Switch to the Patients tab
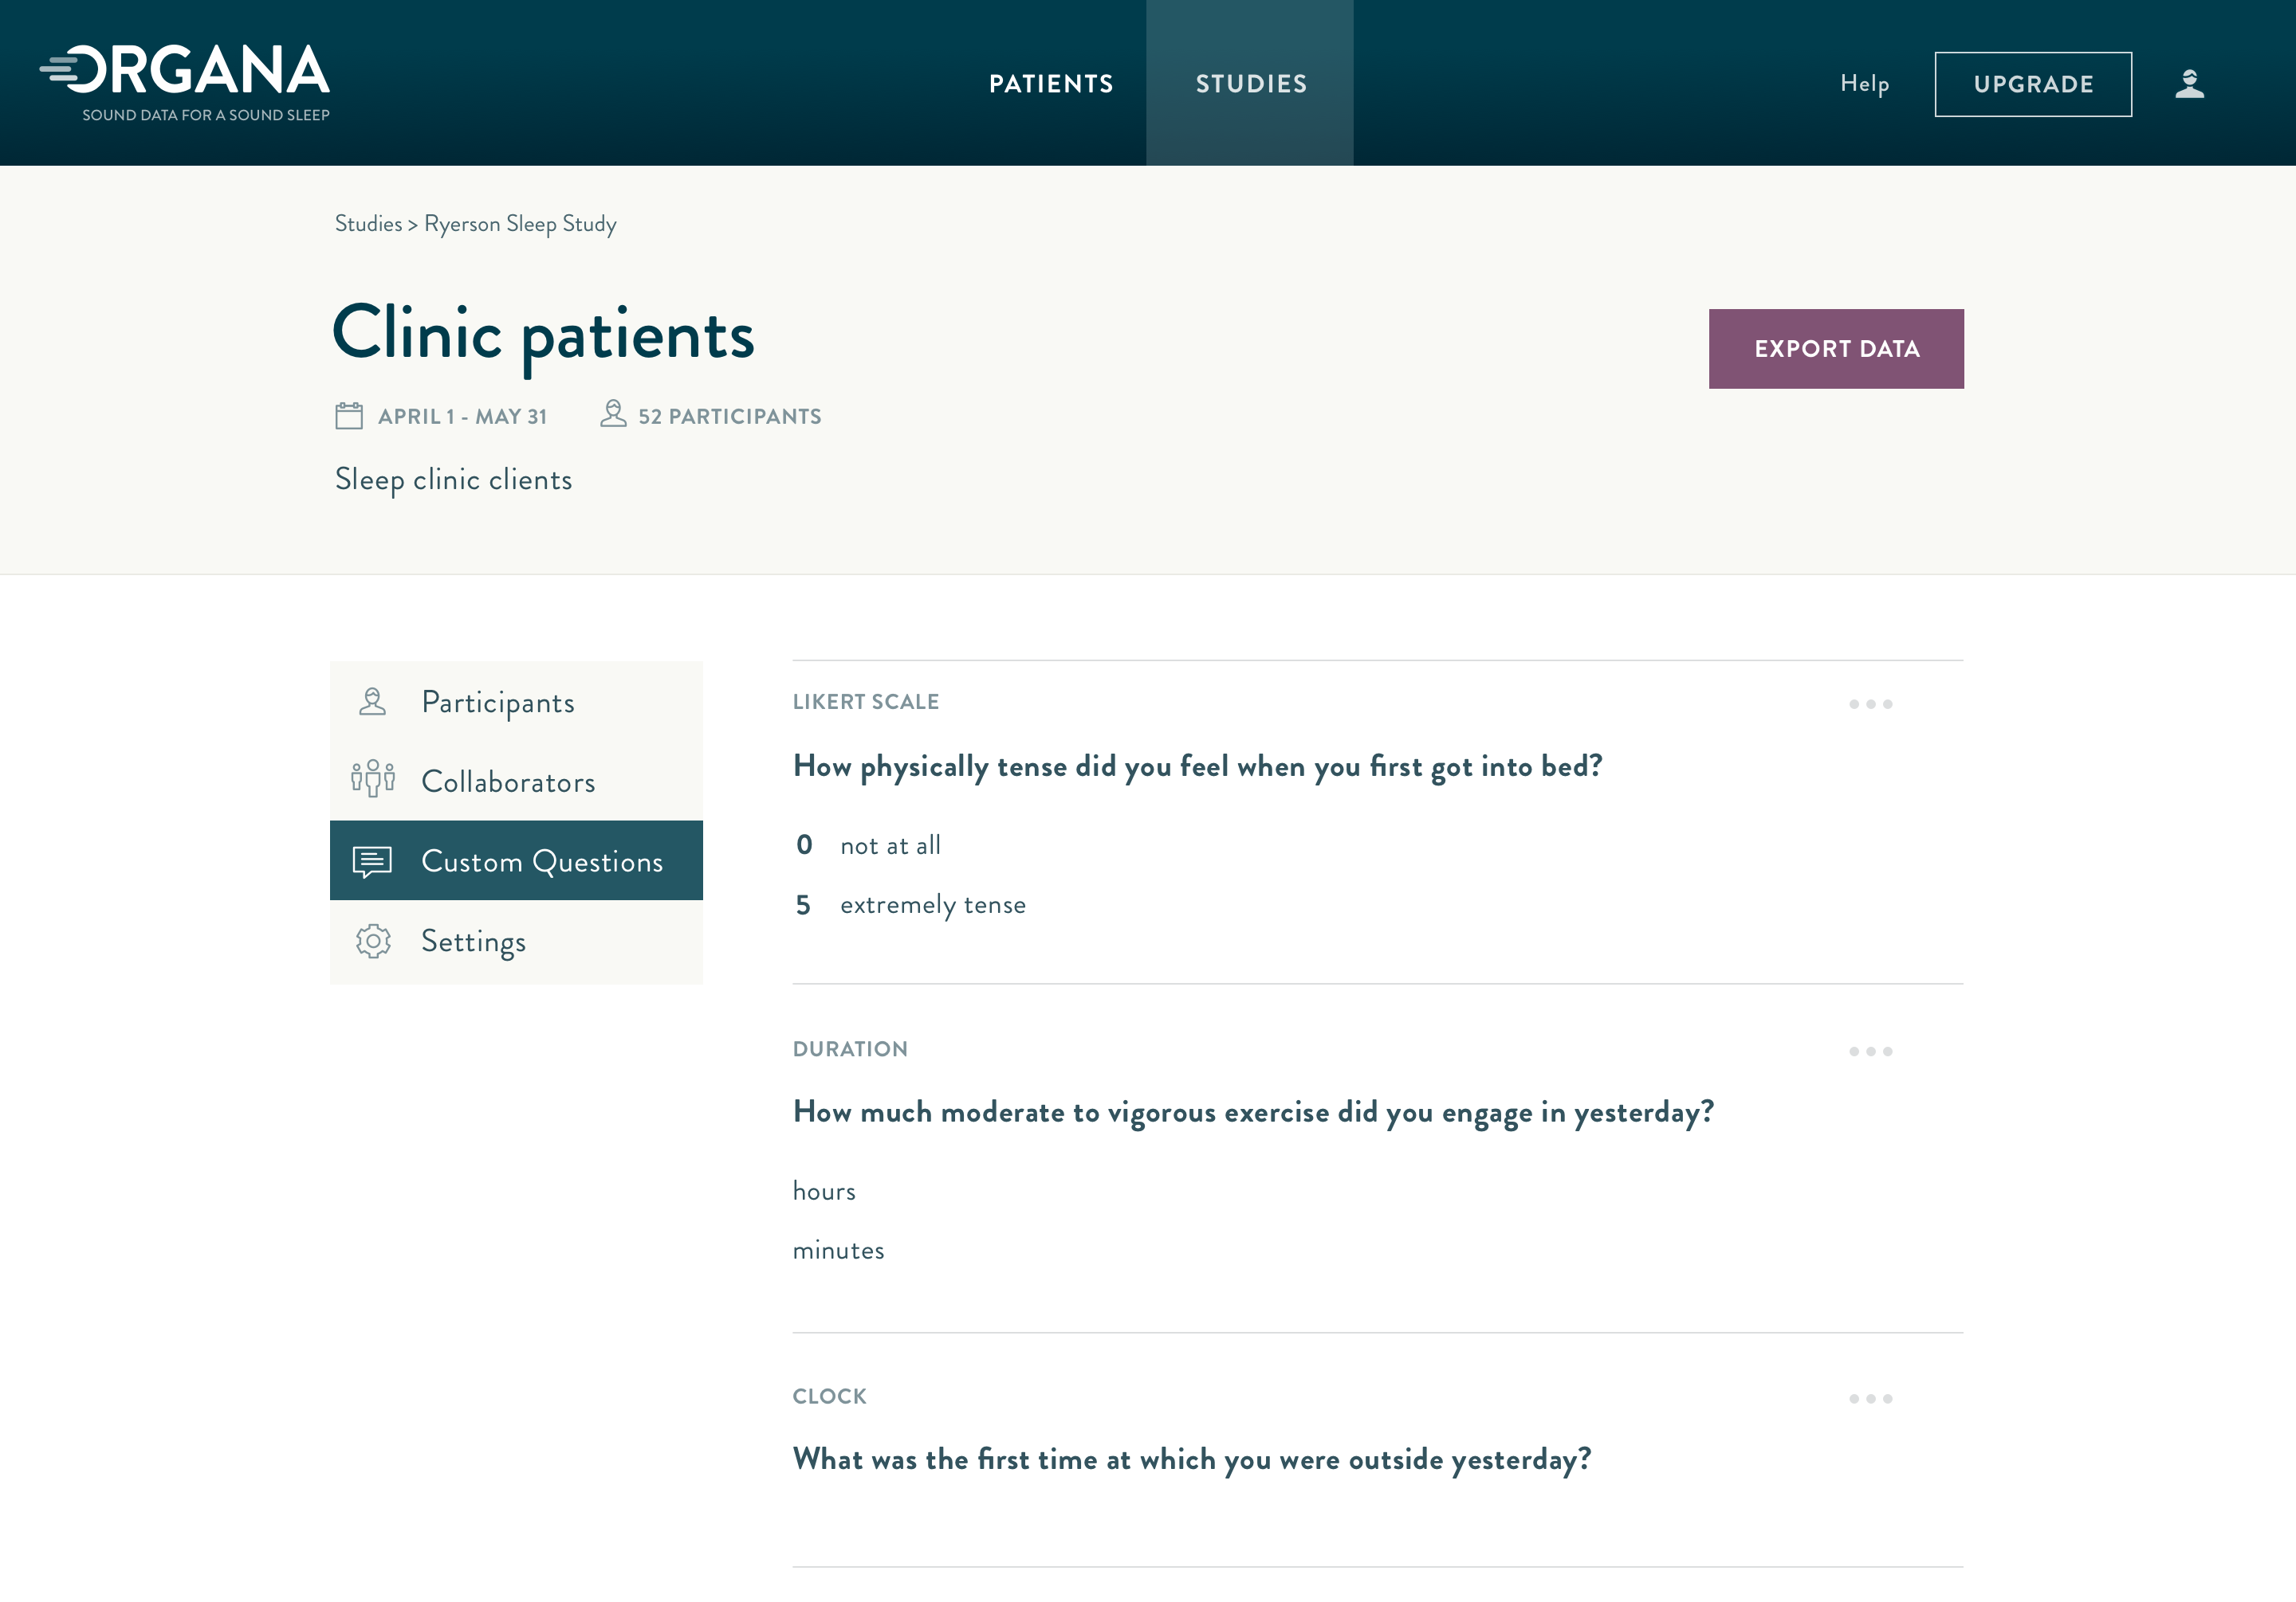 [x=1050, y=83]
